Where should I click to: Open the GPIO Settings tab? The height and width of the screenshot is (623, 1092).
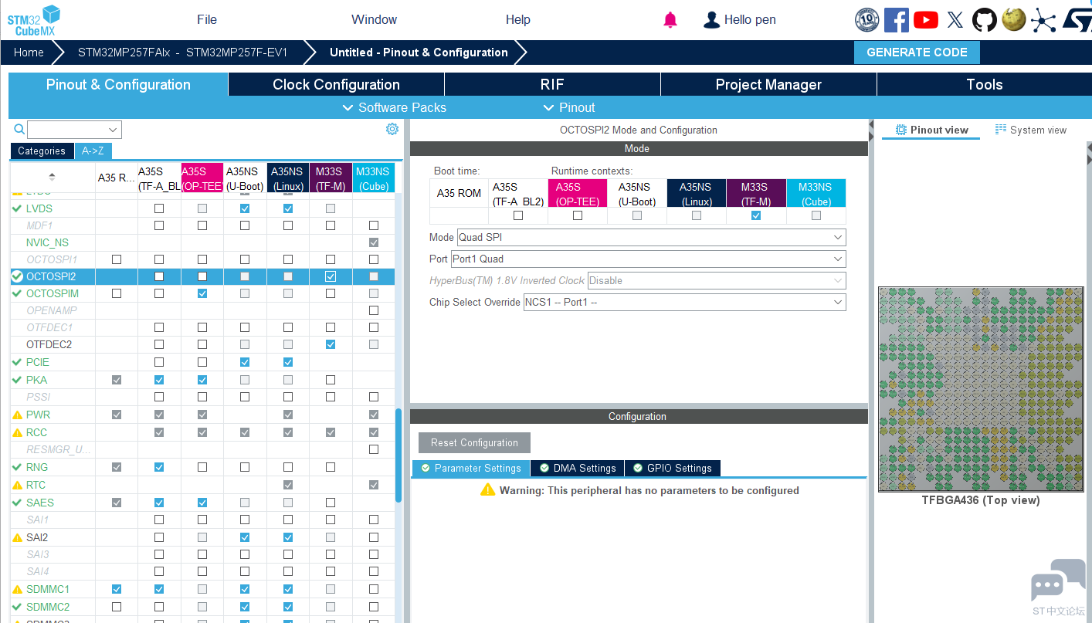click(x=673, y=468)
